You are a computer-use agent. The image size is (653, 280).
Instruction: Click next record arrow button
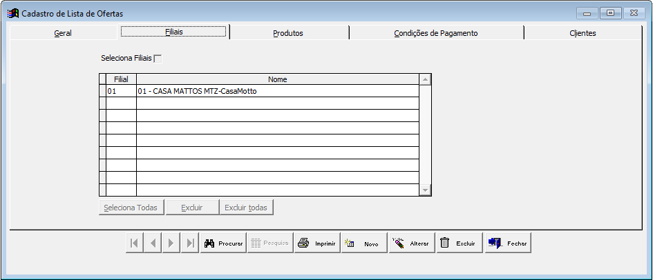point(171,243)
